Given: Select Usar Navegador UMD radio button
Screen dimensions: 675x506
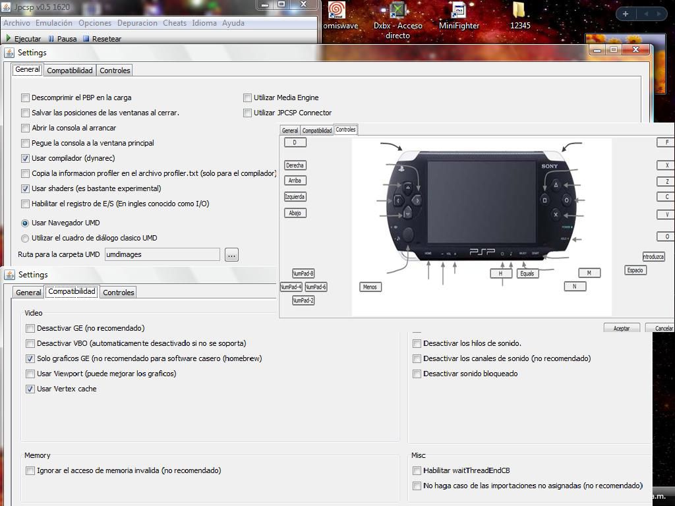Looking at the screenshot, I should (x=25, y=223).
